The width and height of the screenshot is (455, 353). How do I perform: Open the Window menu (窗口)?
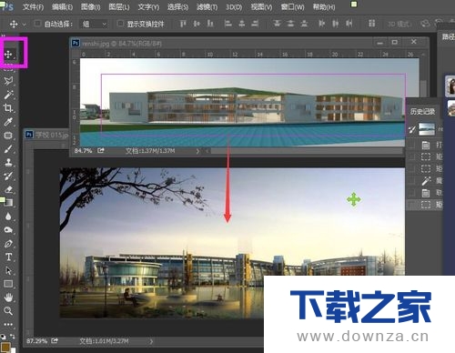(292, 6)
